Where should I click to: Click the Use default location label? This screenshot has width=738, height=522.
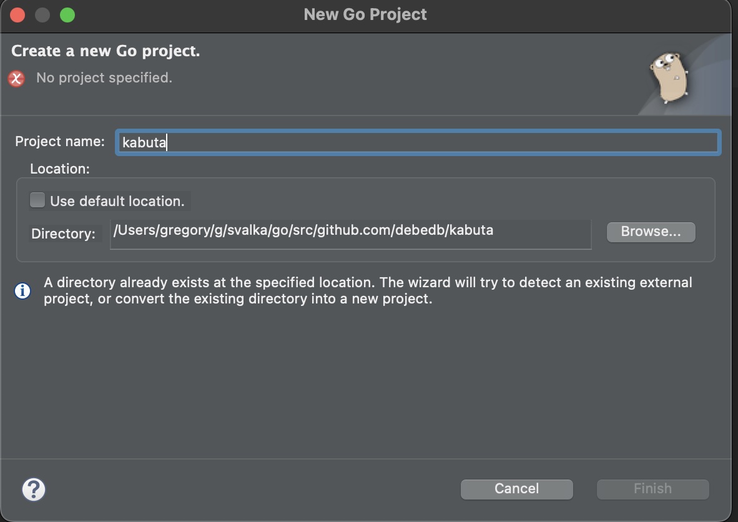[x=117, y=201]
